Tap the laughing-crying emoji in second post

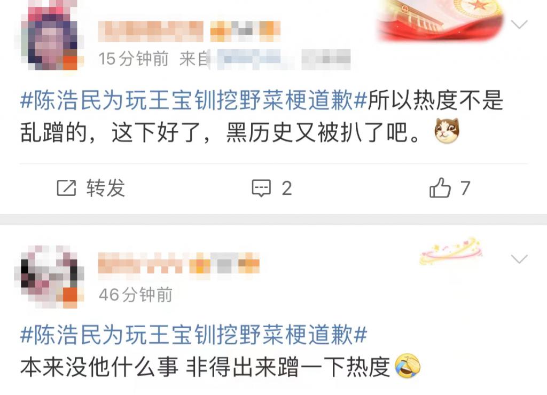408,366
